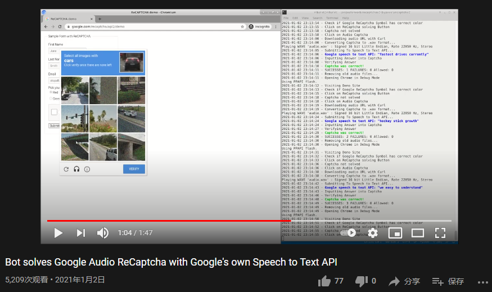Enable theater mode view
This screenshot has width=492, height=292.
pos(418,233)
